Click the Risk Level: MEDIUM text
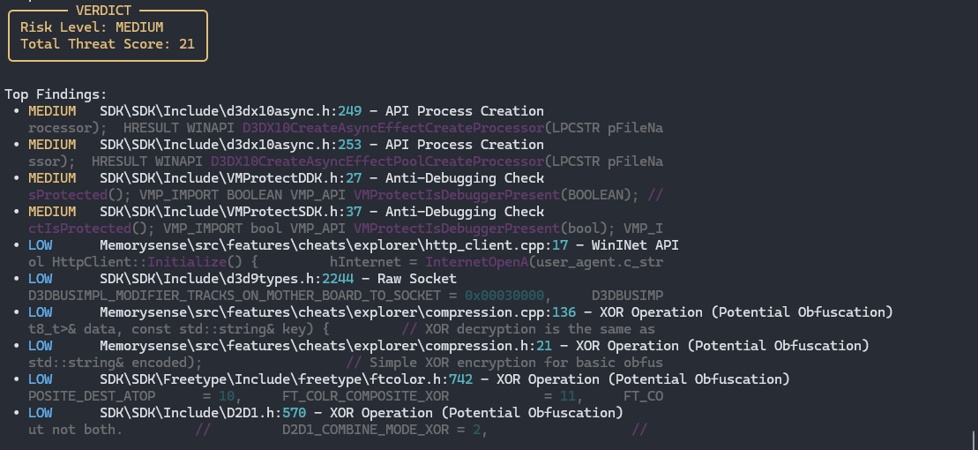Screen dimensions: 978x450 (x=92, y=27)
